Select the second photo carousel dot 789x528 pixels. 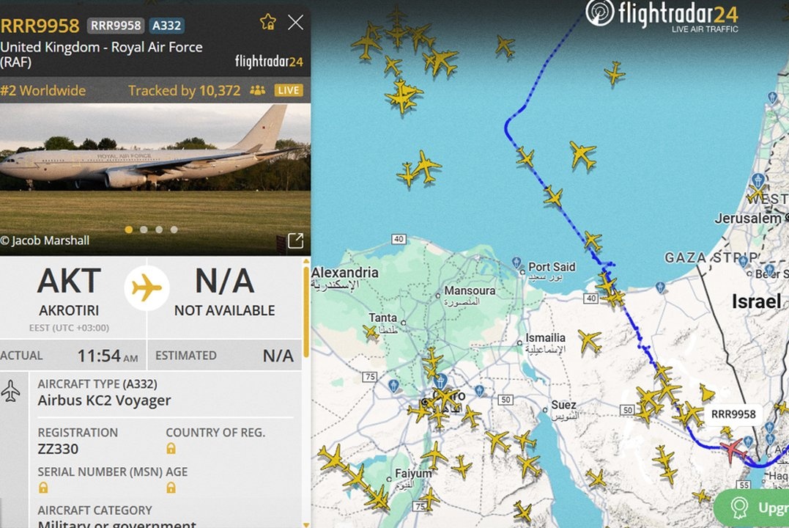click(144, 230)
